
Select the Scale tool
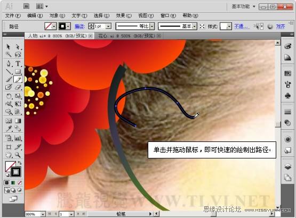(x=18, y=96)
